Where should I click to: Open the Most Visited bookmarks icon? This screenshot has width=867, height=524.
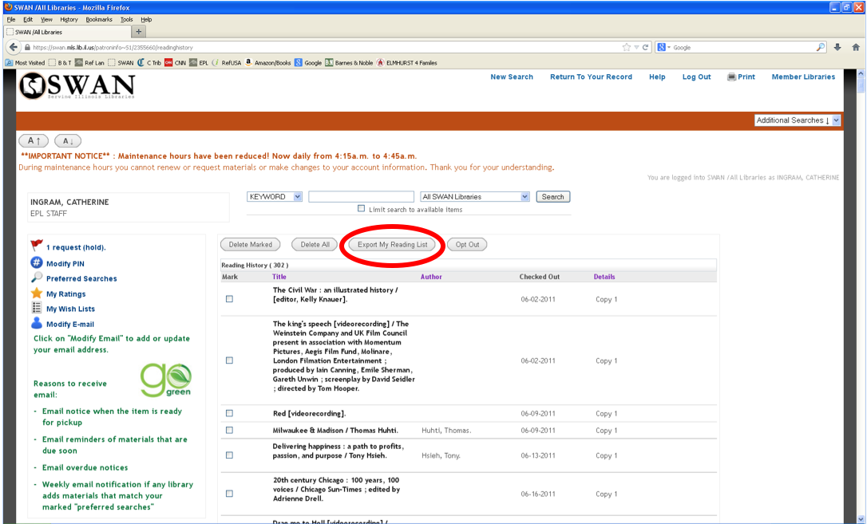point(9,63)
